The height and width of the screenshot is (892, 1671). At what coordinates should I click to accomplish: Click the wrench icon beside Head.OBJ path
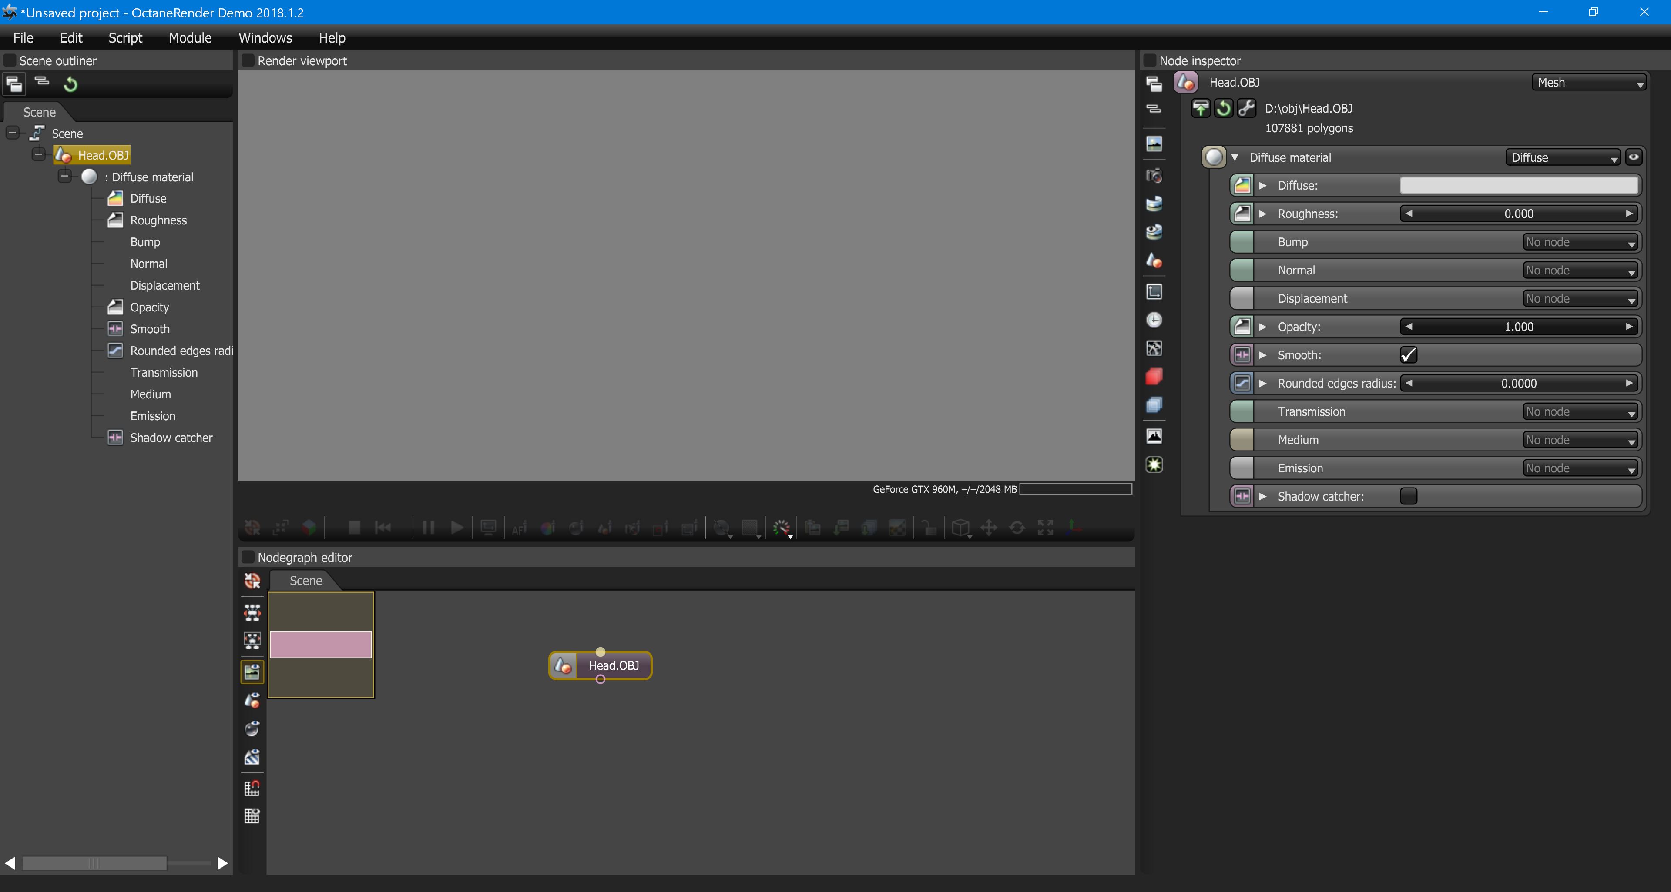coord(1246,108)
